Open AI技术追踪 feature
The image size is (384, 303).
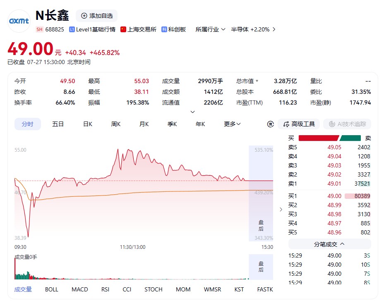(x=347, y=124)
